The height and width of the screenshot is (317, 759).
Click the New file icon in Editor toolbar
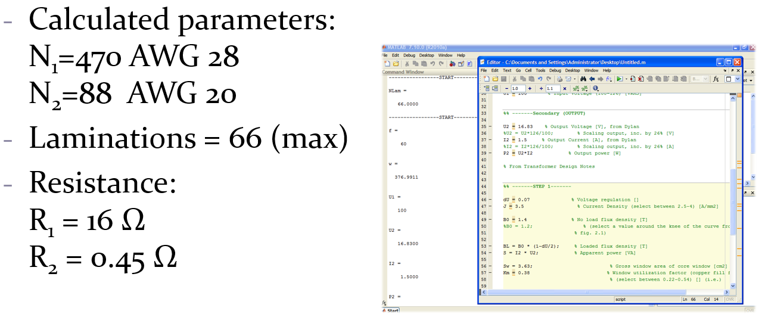[486, 79]
